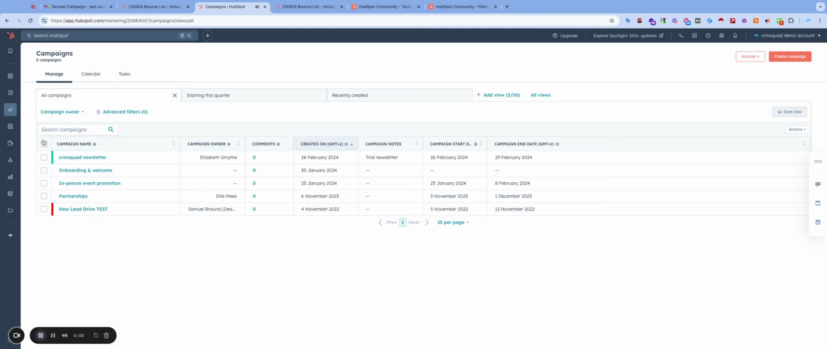827x349 pixels.
Task: Click the Search HubSpot field
Action: click(109, 35)
